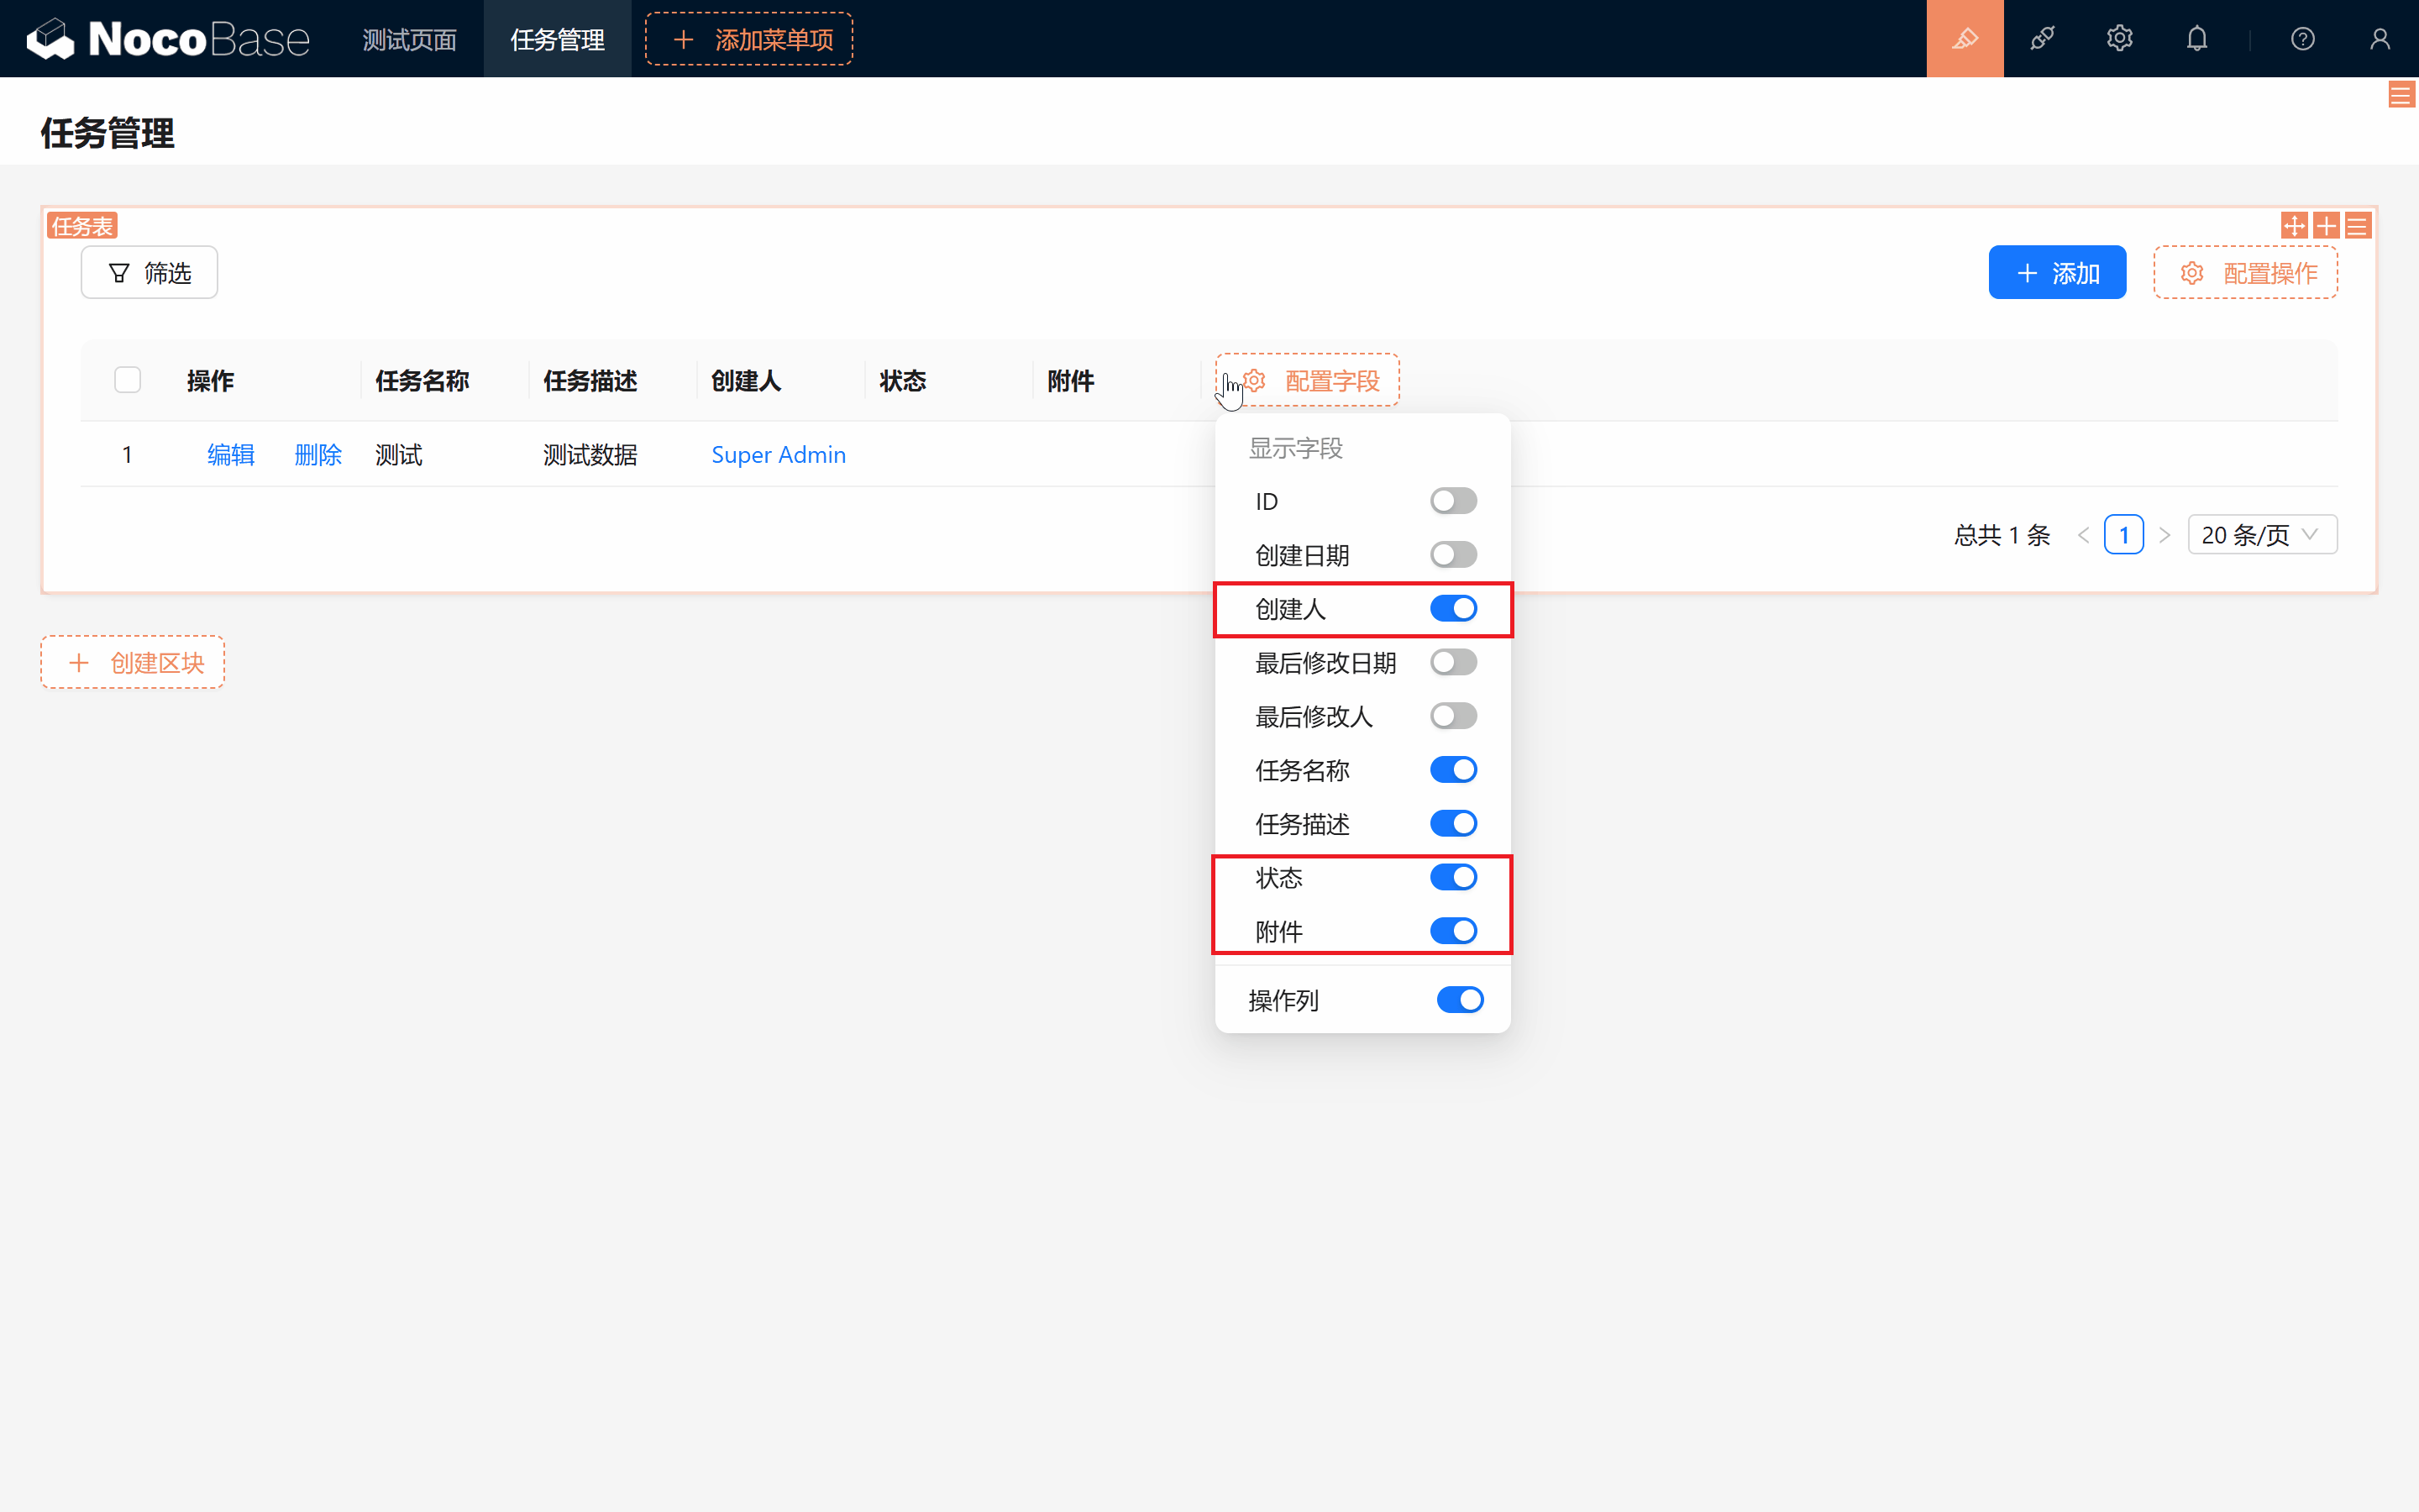Toggle UI editor highlighter icon

[x=1965, y=39]
